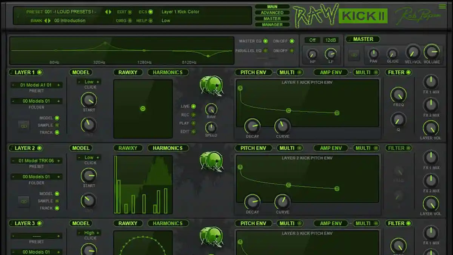
Task: Click the Layer 1 XY pad center dot
Action: click(x=143, y=109)
